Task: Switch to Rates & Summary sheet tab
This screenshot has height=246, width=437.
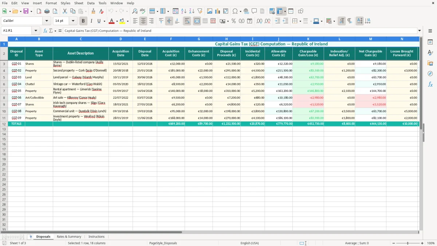Action: (x=69, y=237)
